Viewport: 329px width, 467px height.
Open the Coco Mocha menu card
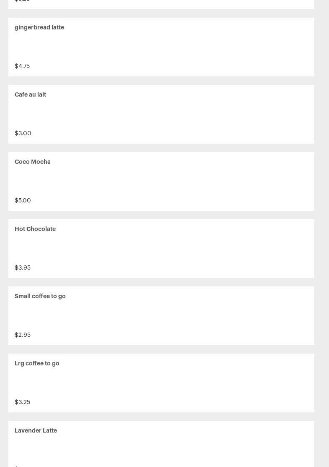161,181
